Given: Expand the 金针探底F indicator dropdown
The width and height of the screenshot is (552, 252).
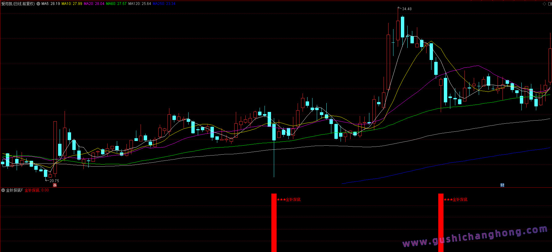Looking at the screenshot, I should 3,190.
